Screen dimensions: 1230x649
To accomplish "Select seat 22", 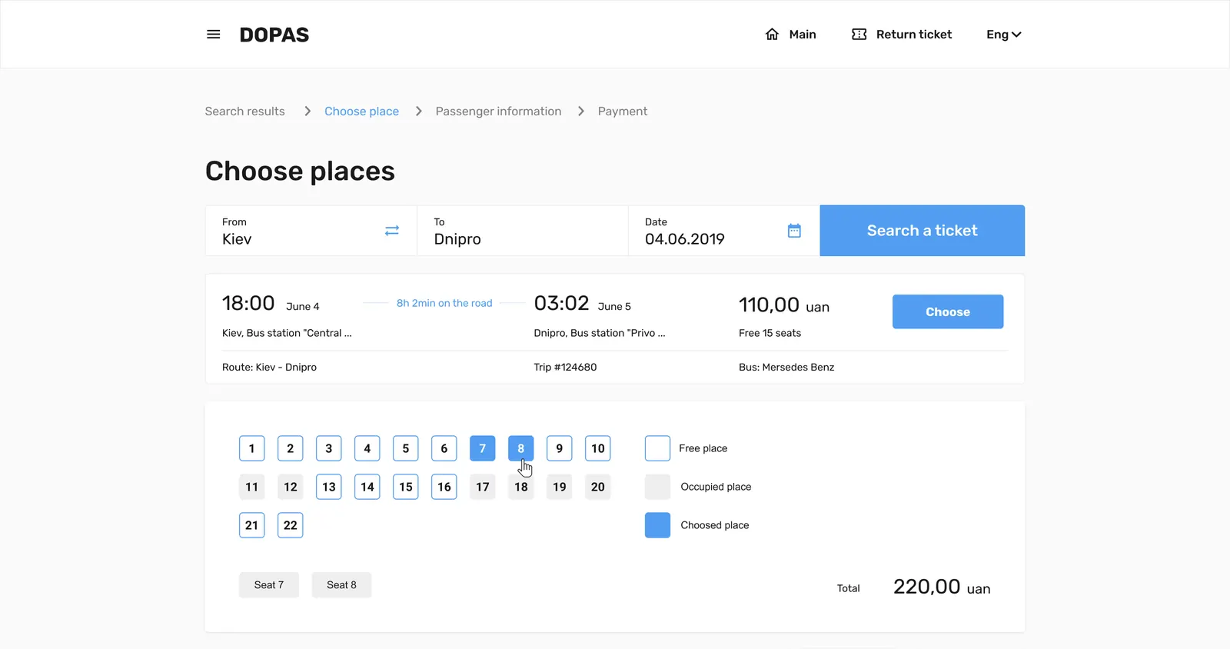I will (291, 525).
